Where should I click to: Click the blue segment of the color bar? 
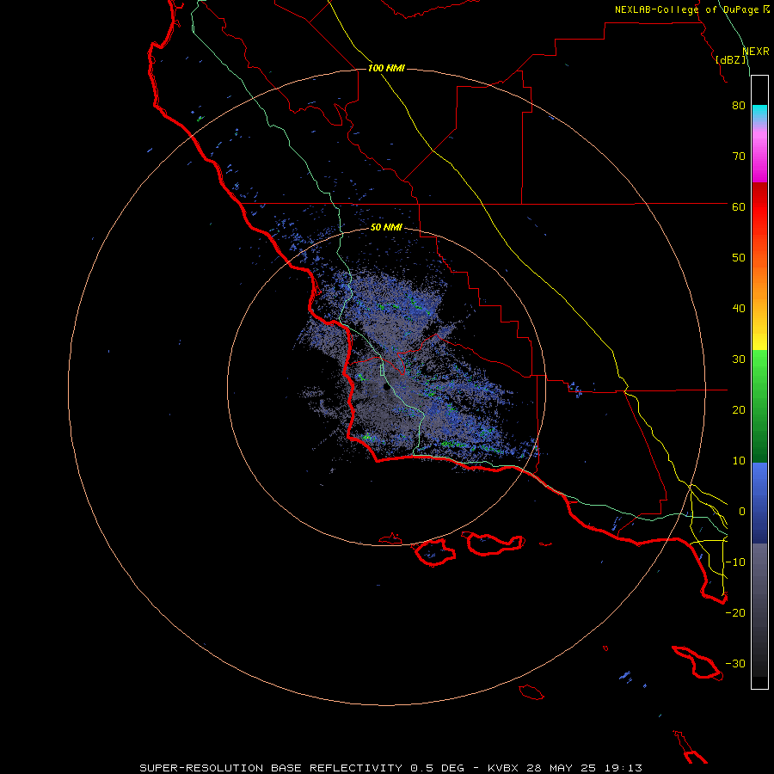pyautogui.click(x=759, y=502)
